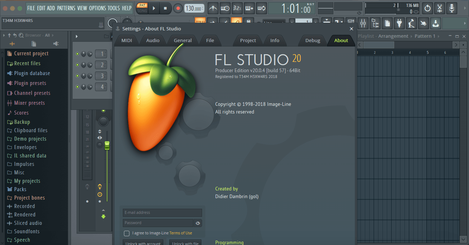
Task: Expand the Plugin presets folder
Action: pos(26,83)
